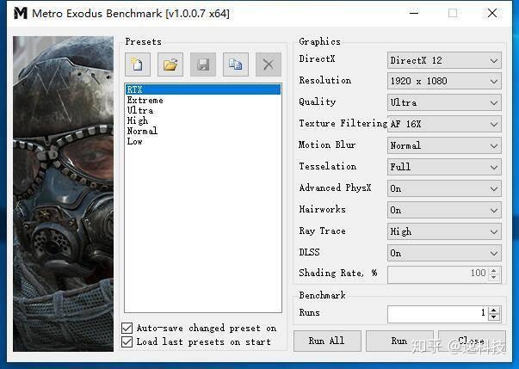The width and height of the screenshot is (519, 369).
Task: Decrease the benchmark Runs count
Action: 494,317
